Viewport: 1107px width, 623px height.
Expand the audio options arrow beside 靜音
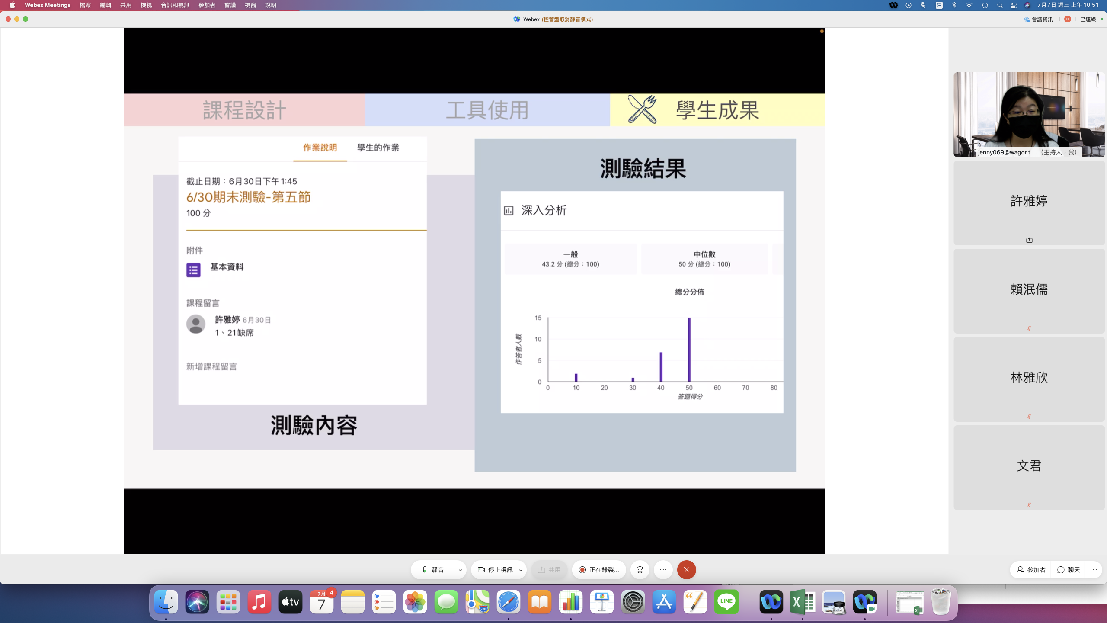coord(461,570)
